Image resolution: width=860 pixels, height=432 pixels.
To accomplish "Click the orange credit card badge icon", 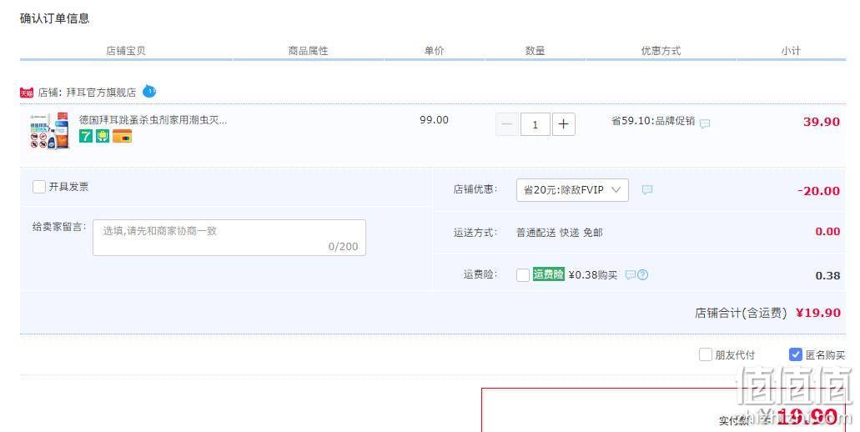I will click(x=122, y=136).
